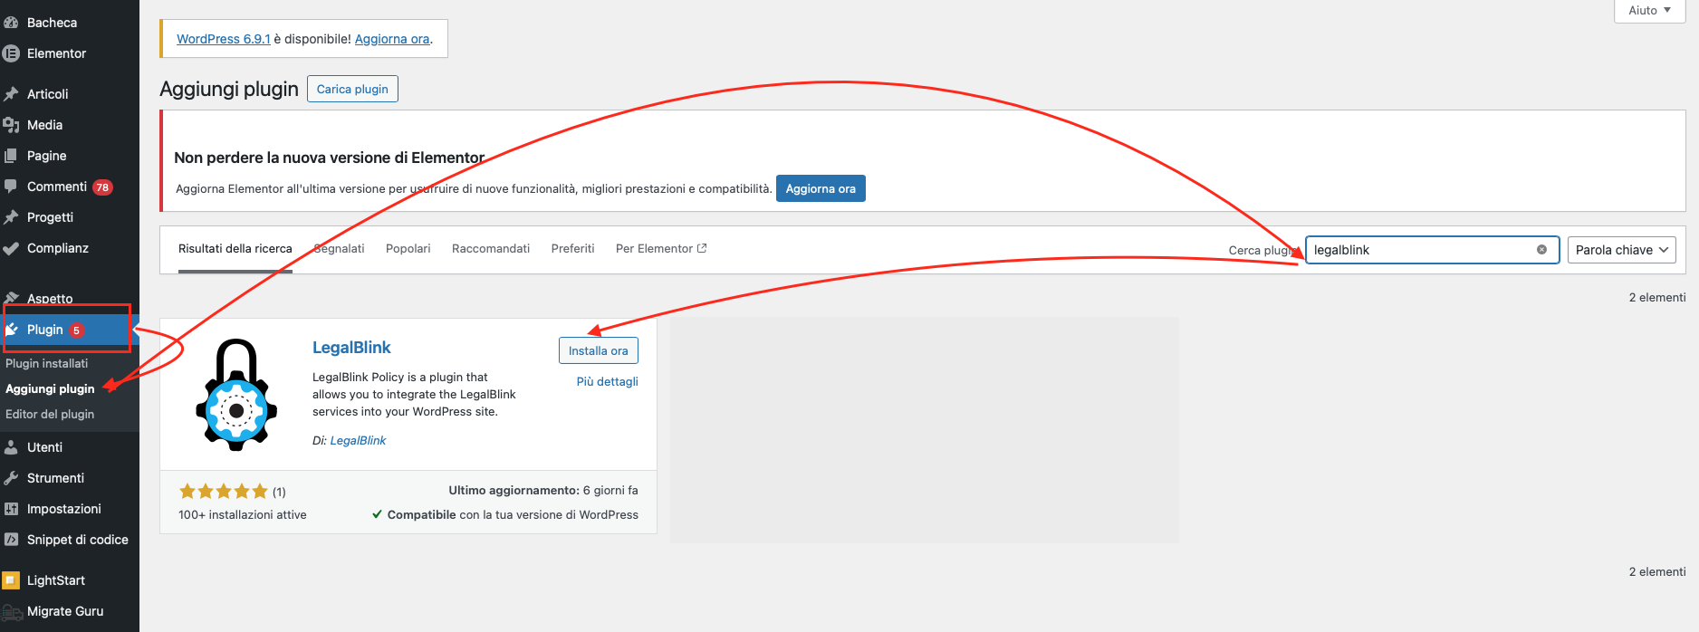Click the Compatibile compatibility text

coord(505,515)
